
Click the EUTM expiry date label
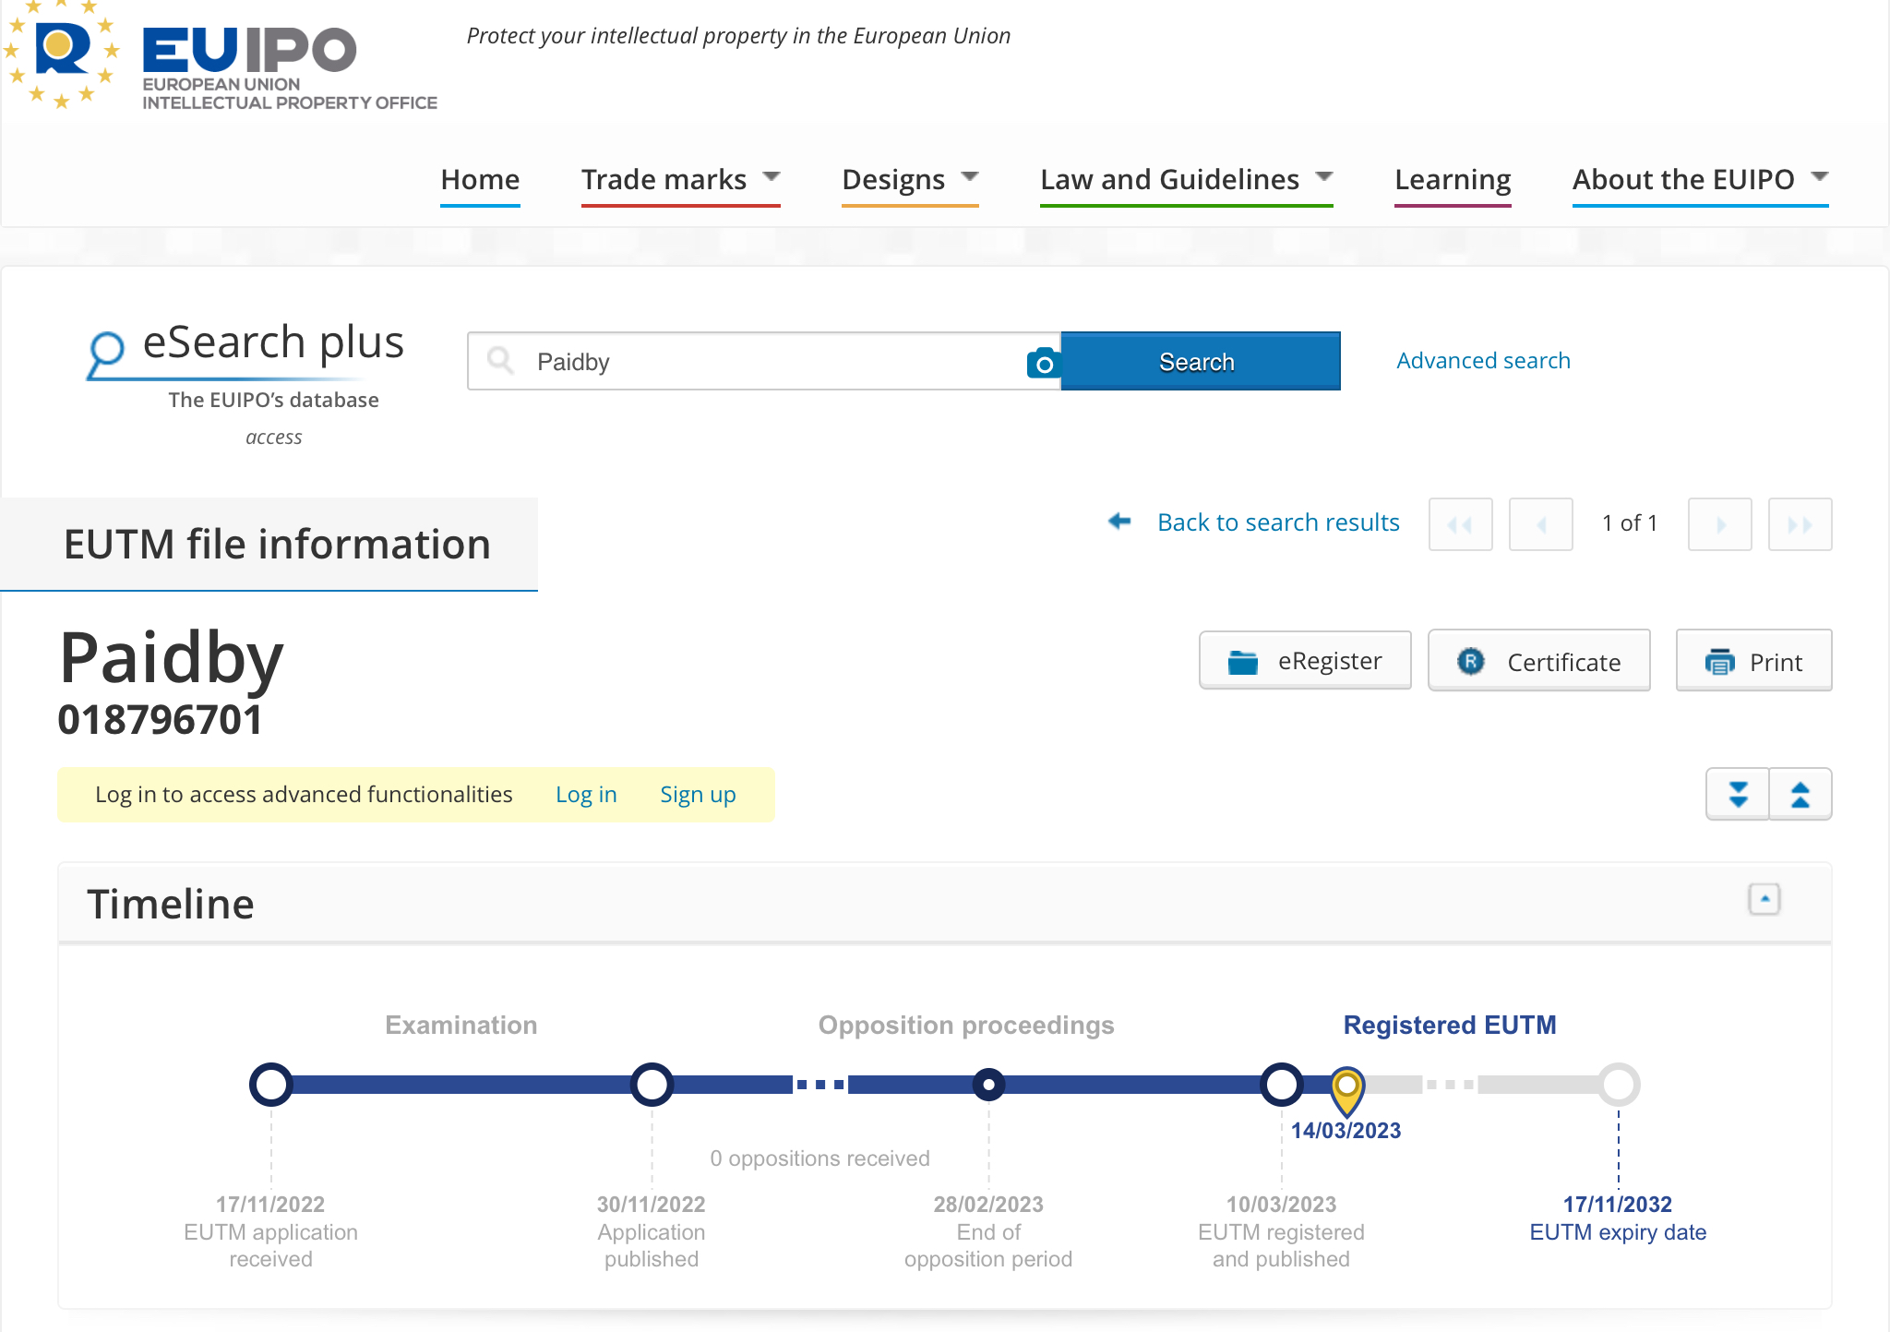1618,1232
